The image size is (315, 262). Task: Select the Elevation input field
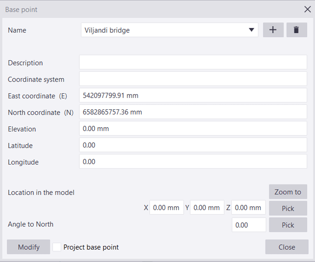coord(193,128)
